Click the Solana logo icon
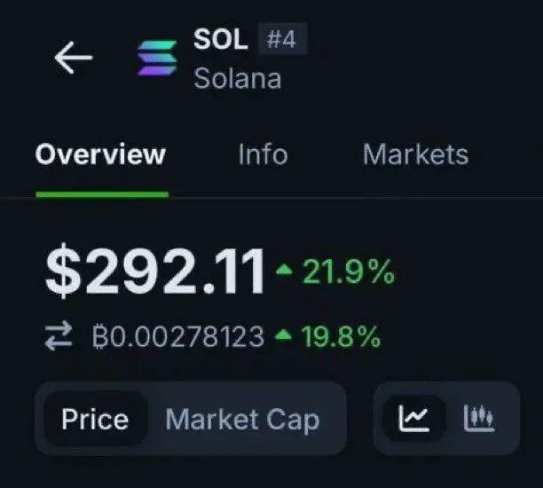This screenshot has width=543, height=488. 157,59
